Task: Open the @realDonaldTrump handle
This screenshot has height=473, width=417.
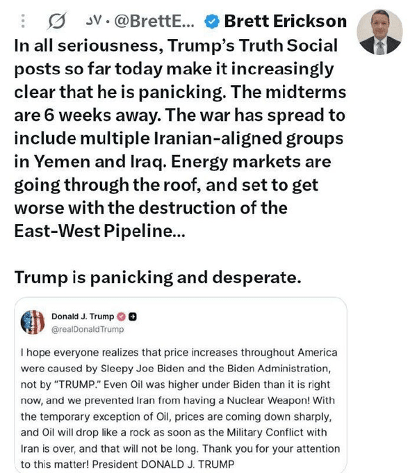Action: pos(88,330)
